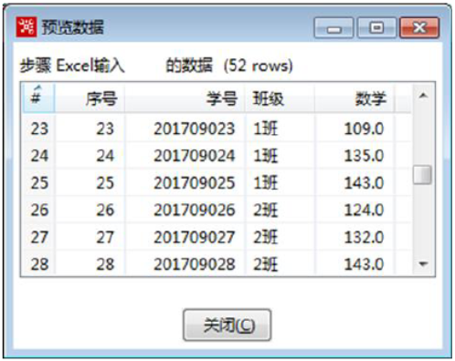Click row number 26 in # column
Image resolution: width=455 pixels, height=361 pixels.
pos(39,210)
